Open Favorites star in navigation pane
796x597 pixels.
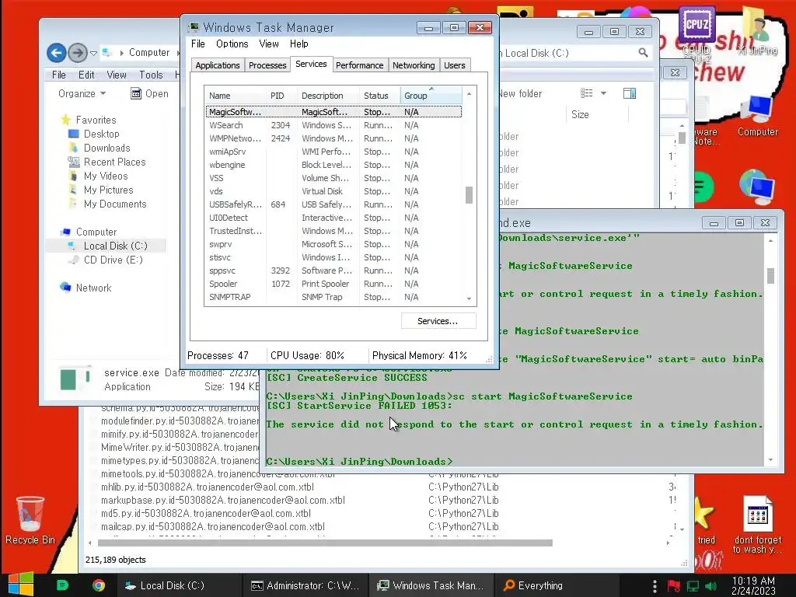click(65, 120)
